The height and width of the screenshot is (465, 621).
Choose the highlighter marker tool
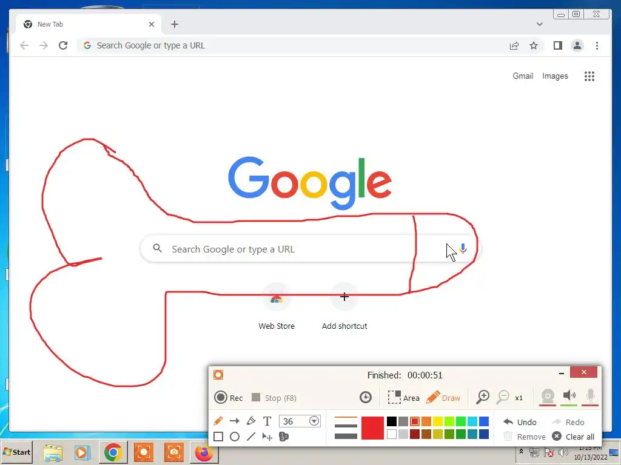click(250, 421)
